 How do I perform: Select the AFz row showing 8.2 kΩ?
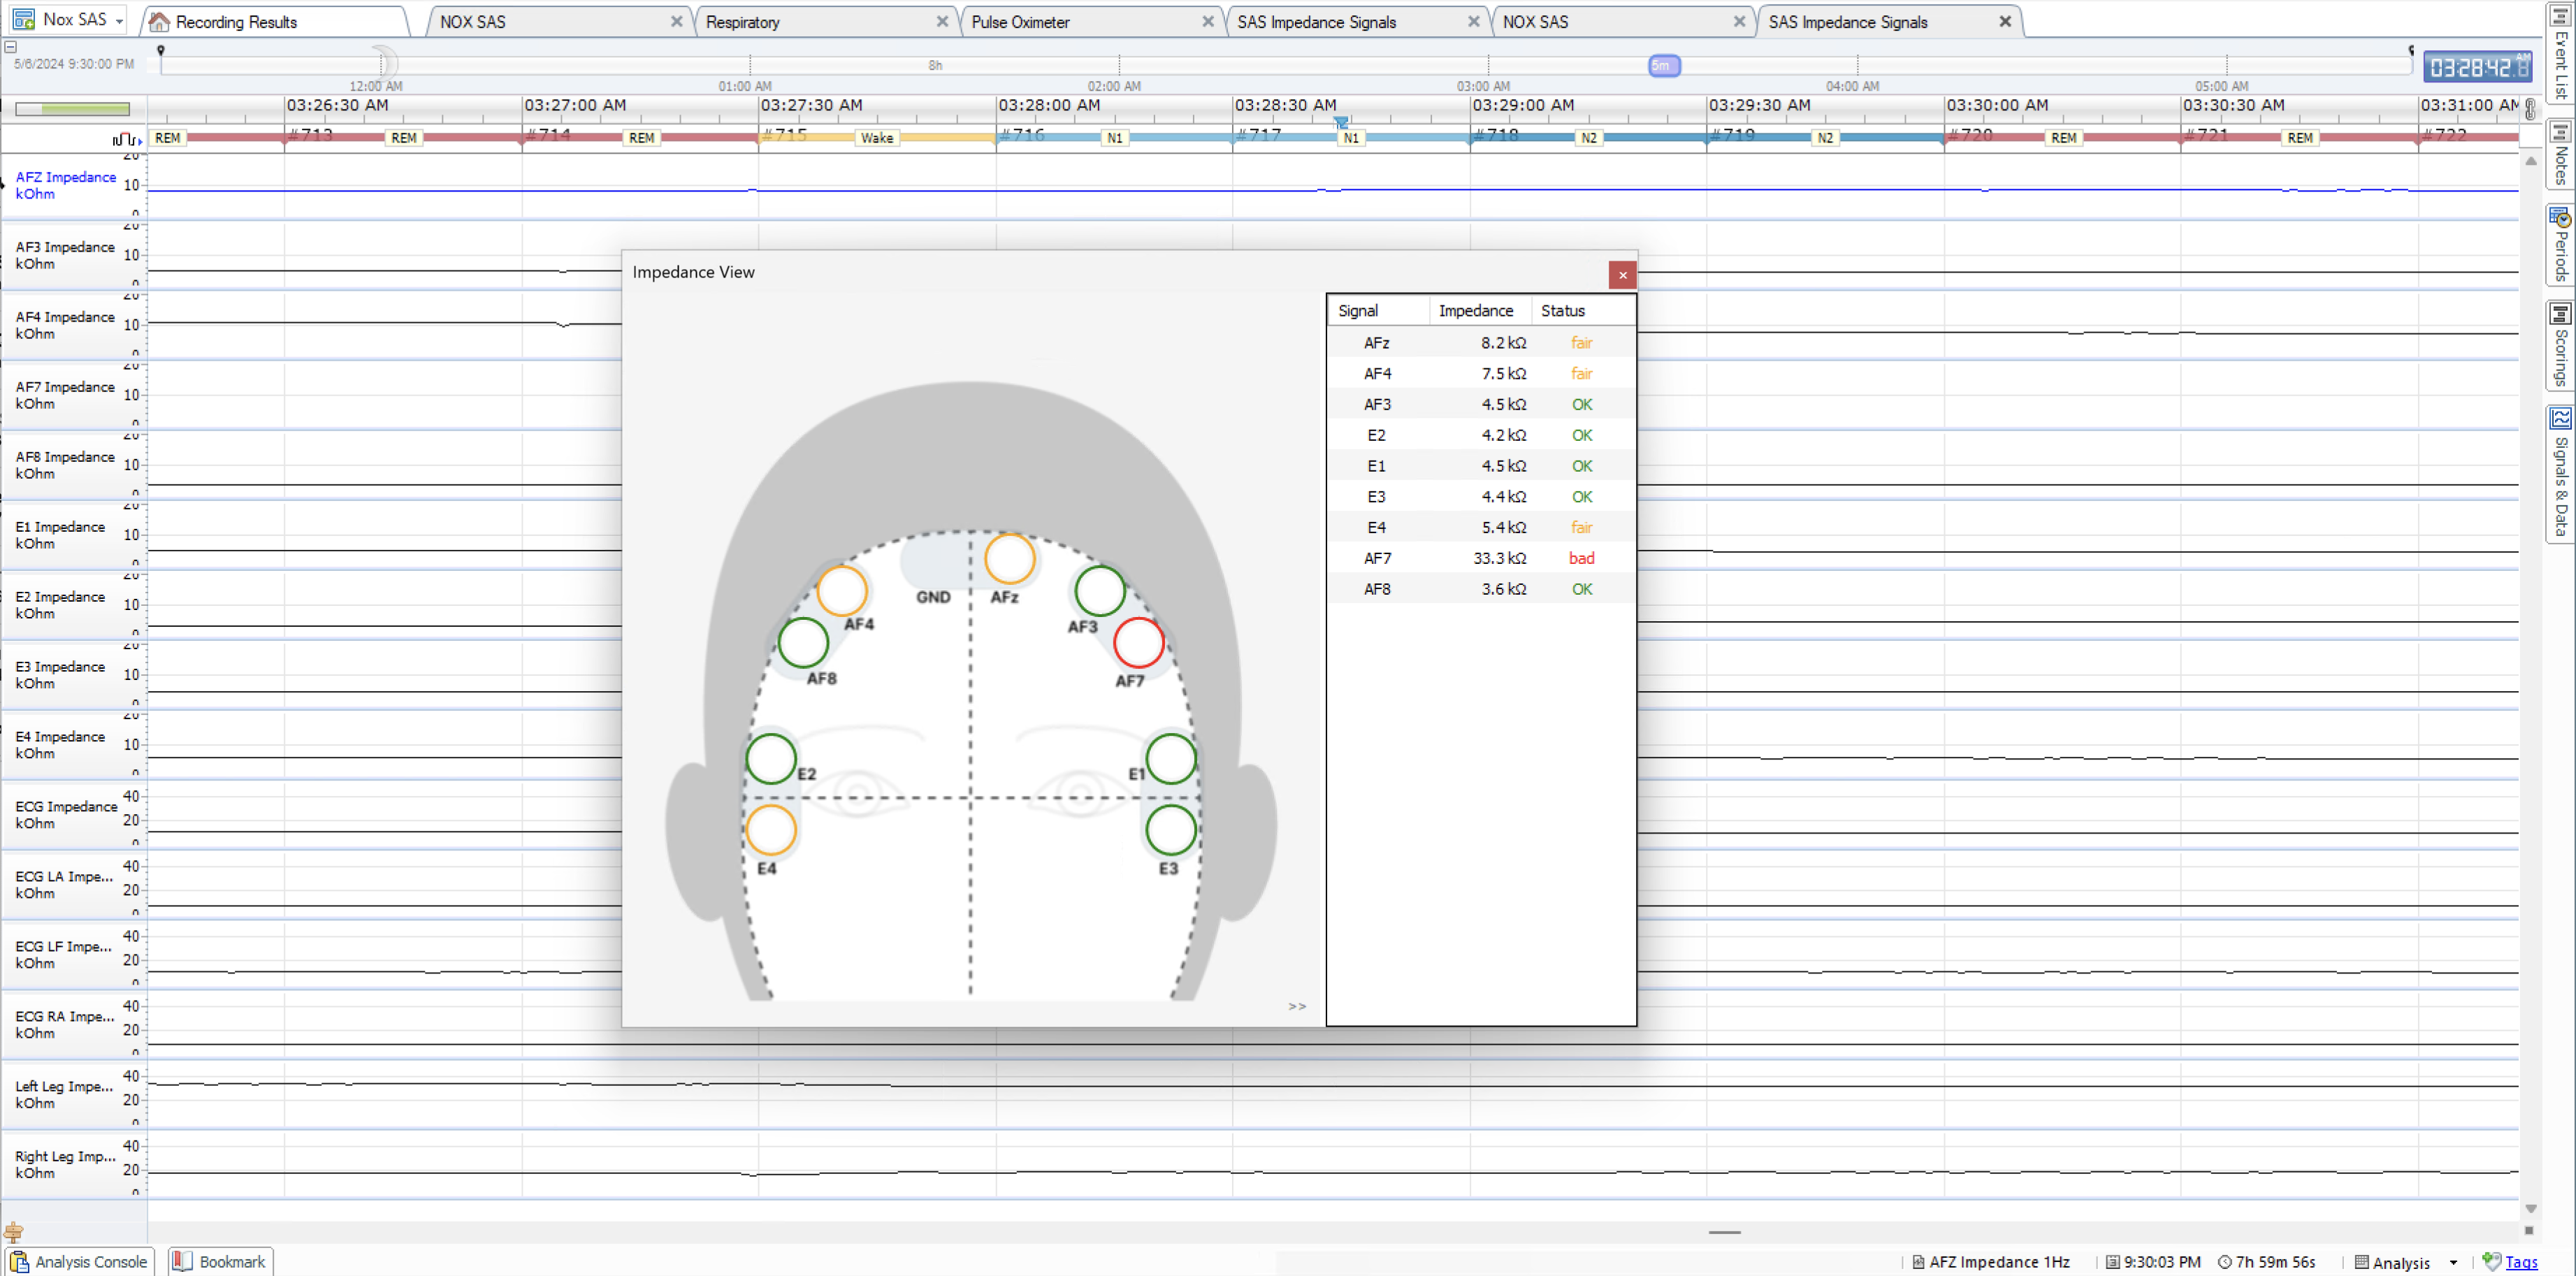click(x=1481, y=342)
